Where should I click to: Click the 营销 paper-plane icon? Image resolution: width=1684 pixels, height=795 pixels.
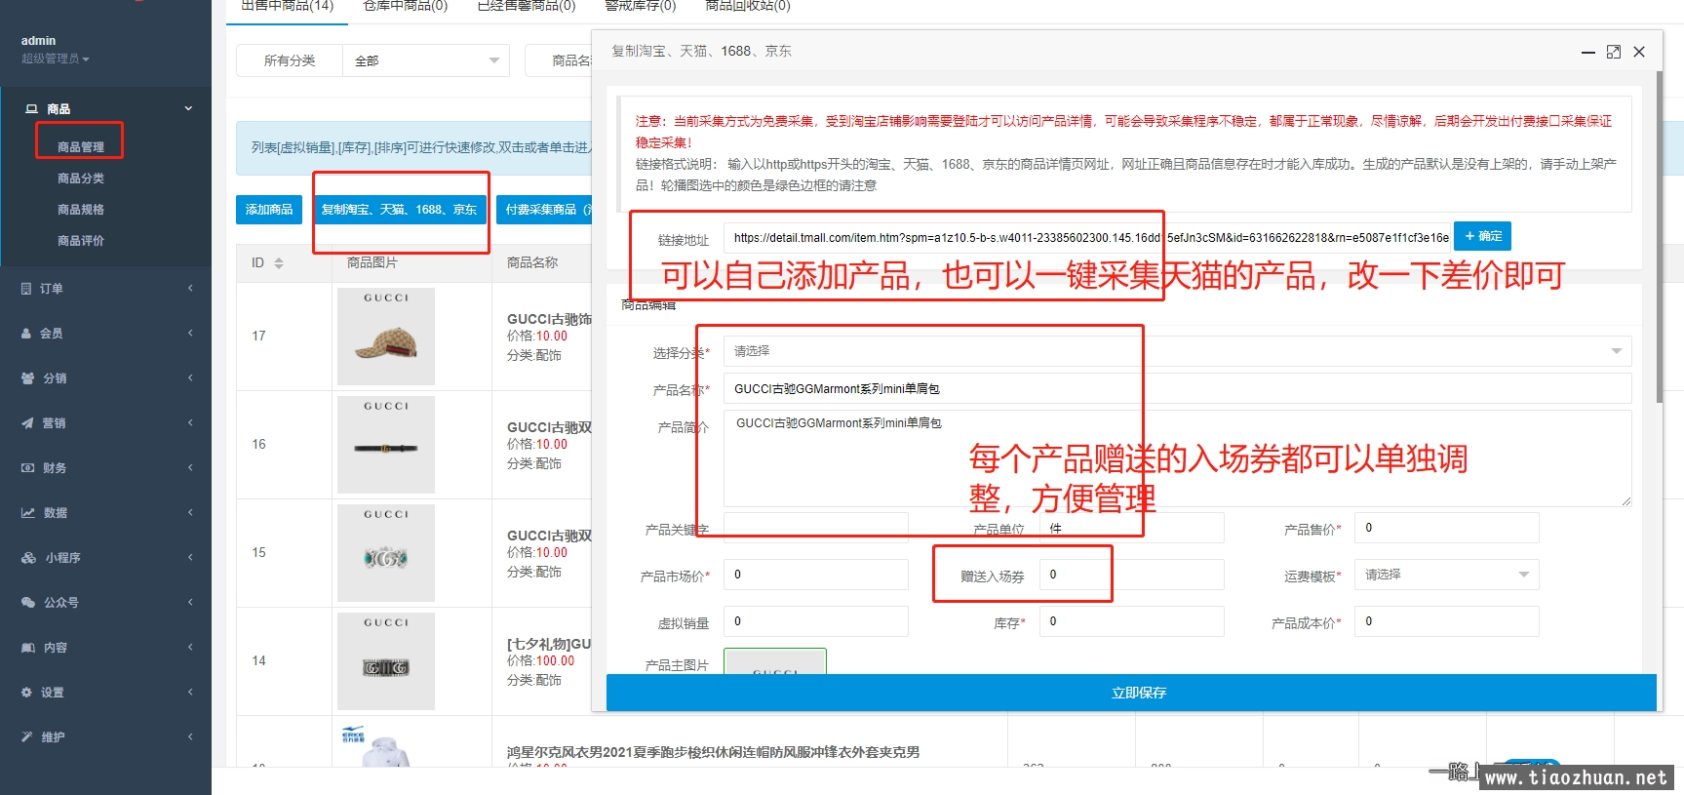tap(27, 423)
